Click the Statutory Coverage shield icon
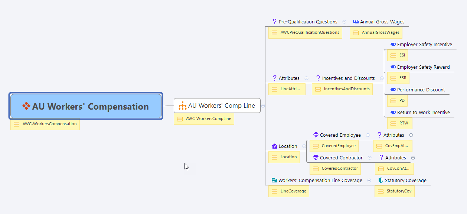The height and width of the screenshot is (214, 467). click(x=381, y=181)
